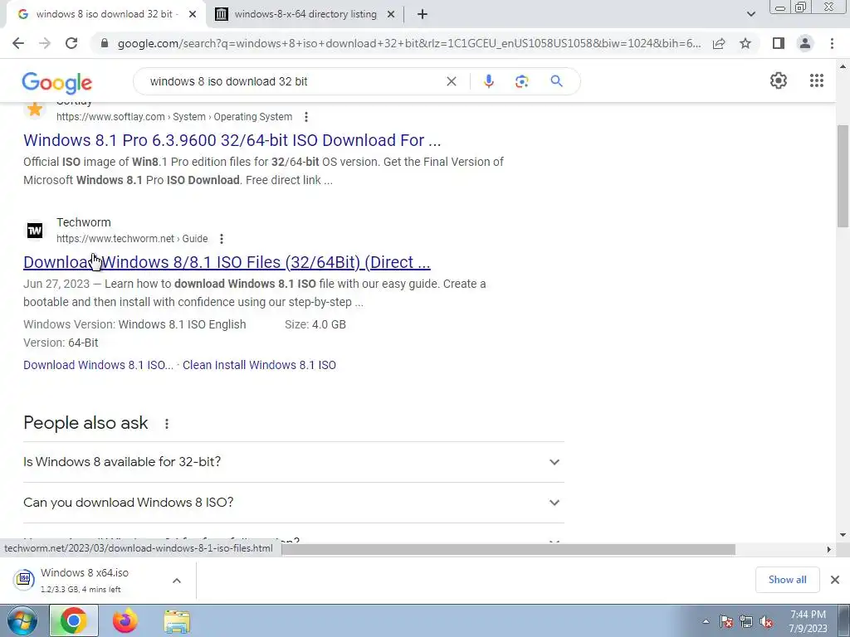
Task: Follow the Download Windows 8.1 ISO sitelink
Action: point(98,365)
